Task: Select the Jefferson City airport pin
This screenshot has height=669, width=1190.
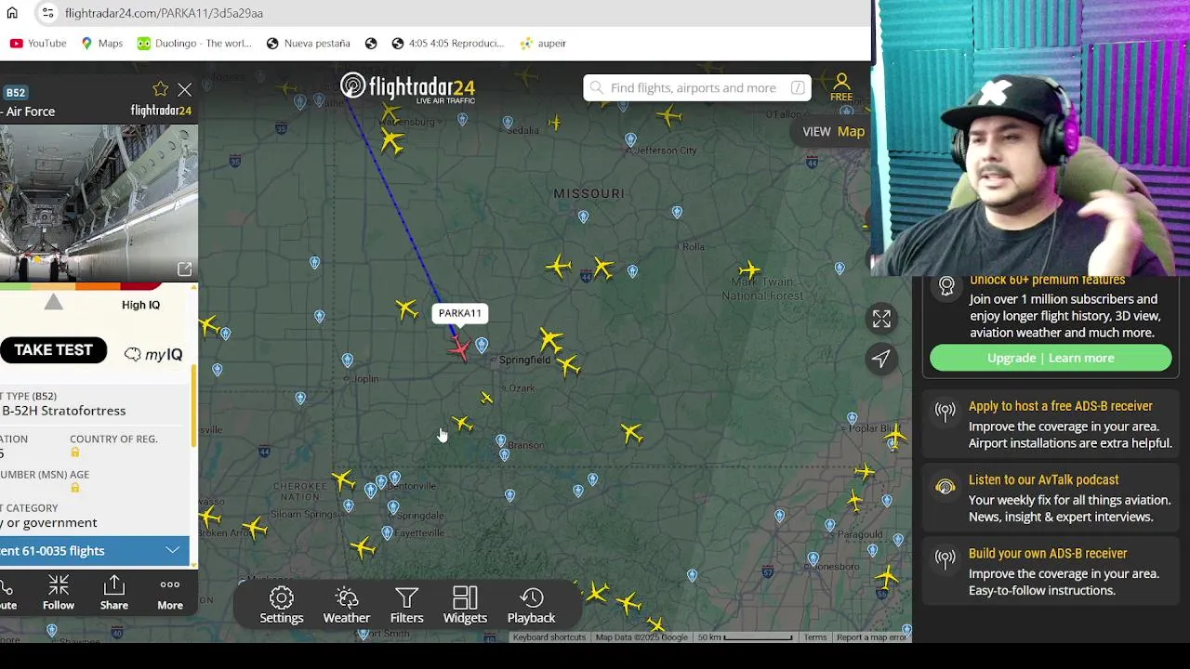Action: point(630,140)
